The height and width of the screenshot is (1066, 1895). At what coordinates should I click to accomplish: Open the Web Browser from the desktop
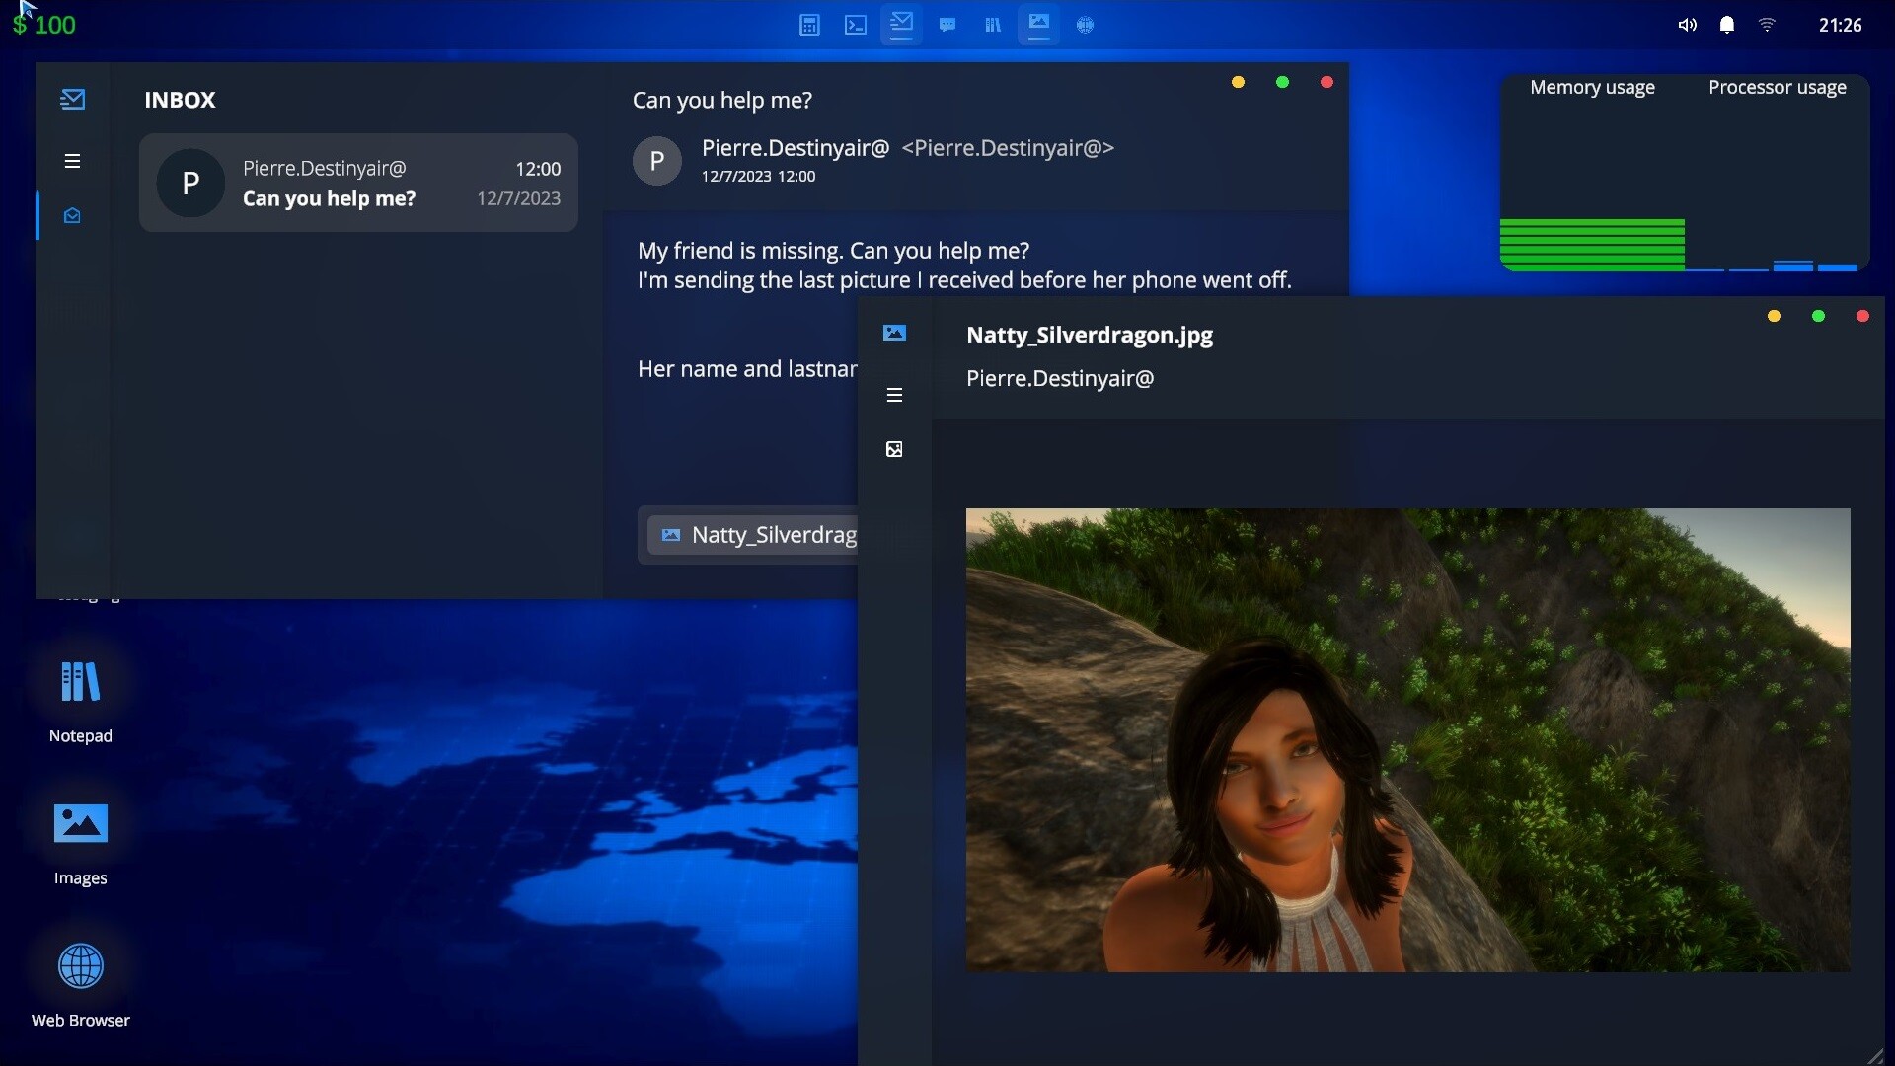coord(79,965)
